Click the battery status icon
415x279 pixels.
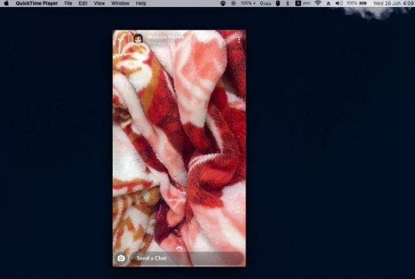click(361, 3)
